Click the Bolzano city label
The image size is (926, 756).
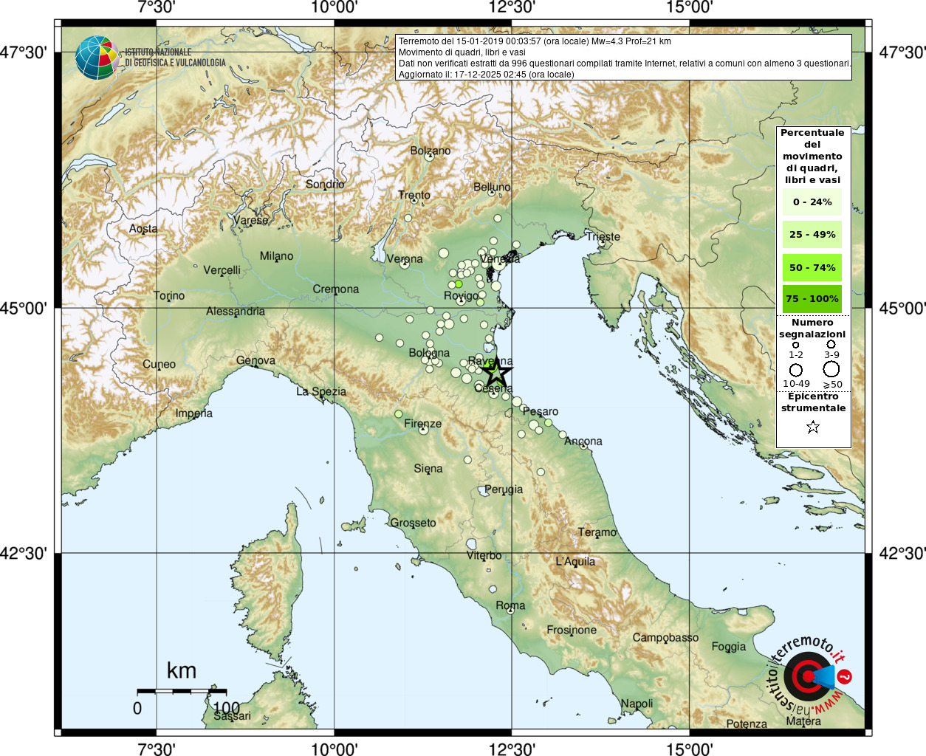coord(431,151)
